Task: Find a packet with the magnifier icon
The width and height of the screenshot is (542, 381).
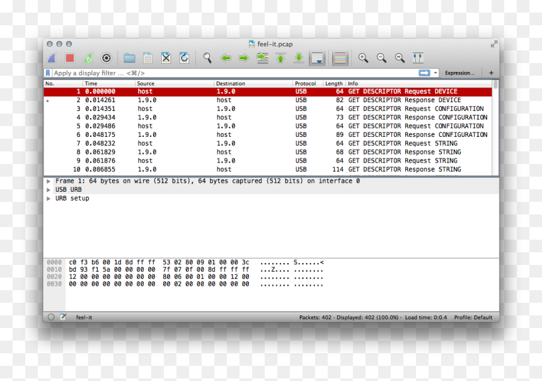Action: tap(207, 58)
